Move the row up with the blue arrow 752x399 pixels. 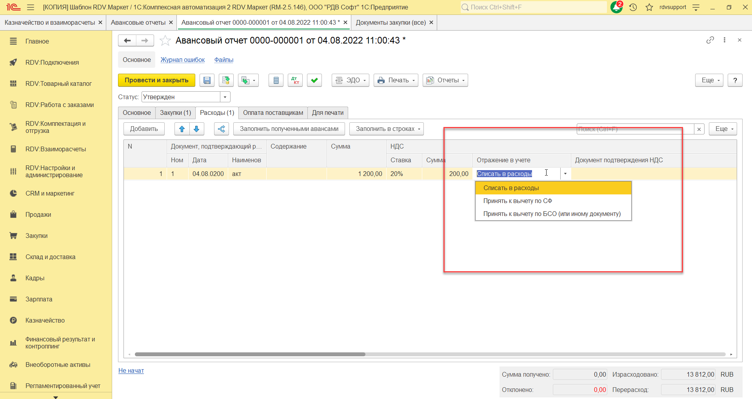(x=182, y=129)
